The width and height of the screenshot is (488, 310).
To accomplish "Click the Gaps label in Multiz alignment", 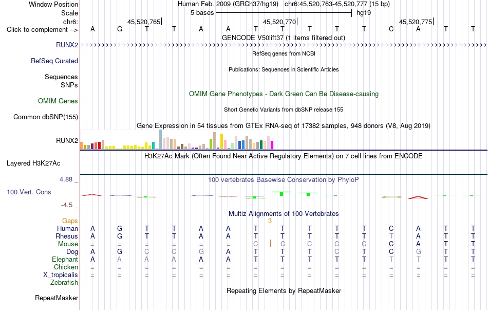I will tap(70, 221).
